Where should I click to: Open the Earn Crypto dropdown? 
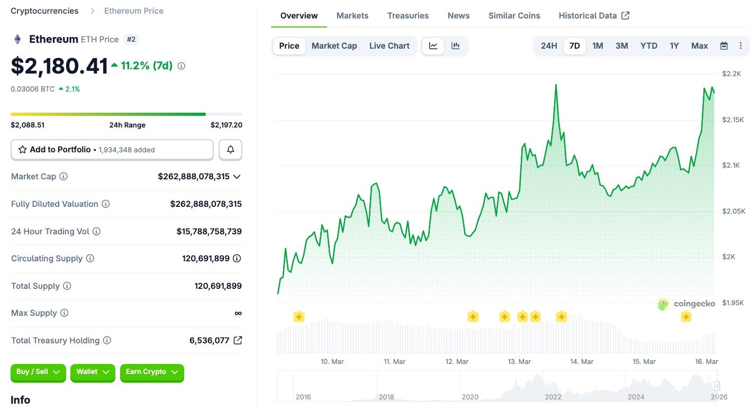pyautogui.click(x=152, y=372)
